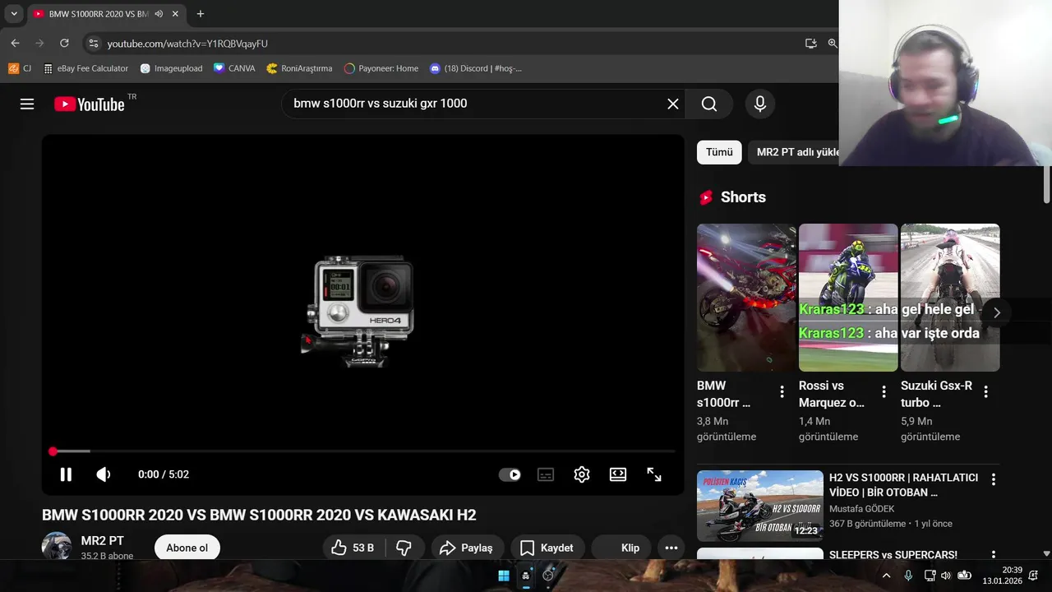Subscribe with the Abone ol button
This screenshot has width=1052, height=592.
187,548
